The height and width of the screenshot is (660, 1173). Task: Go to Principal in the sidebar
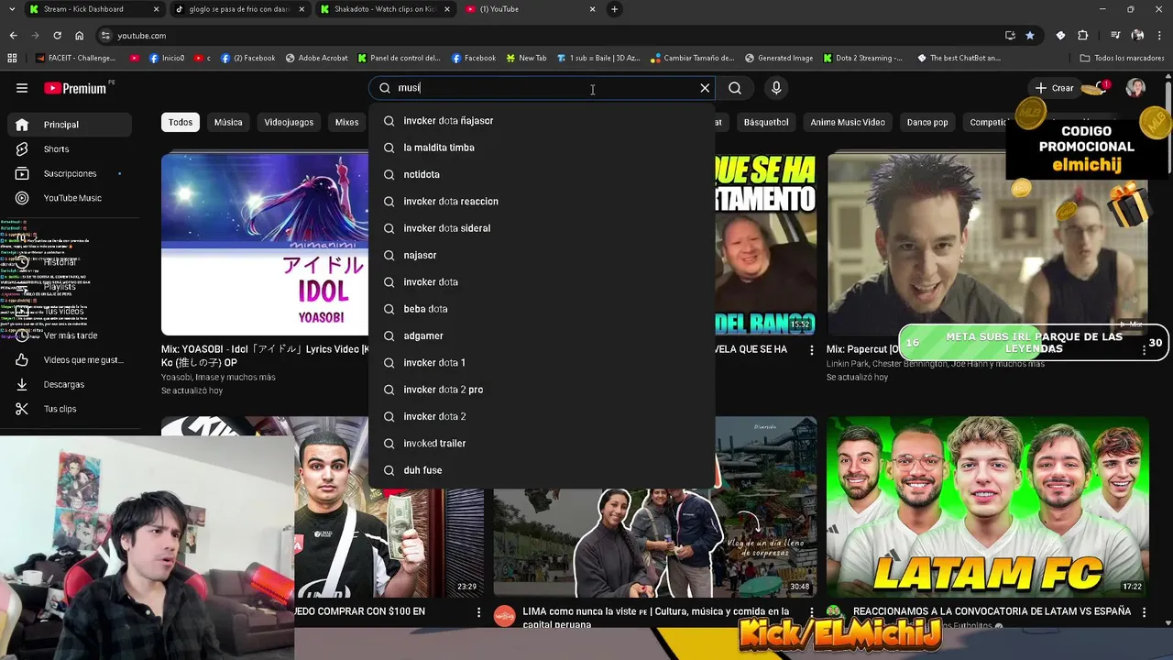(70, 125)
